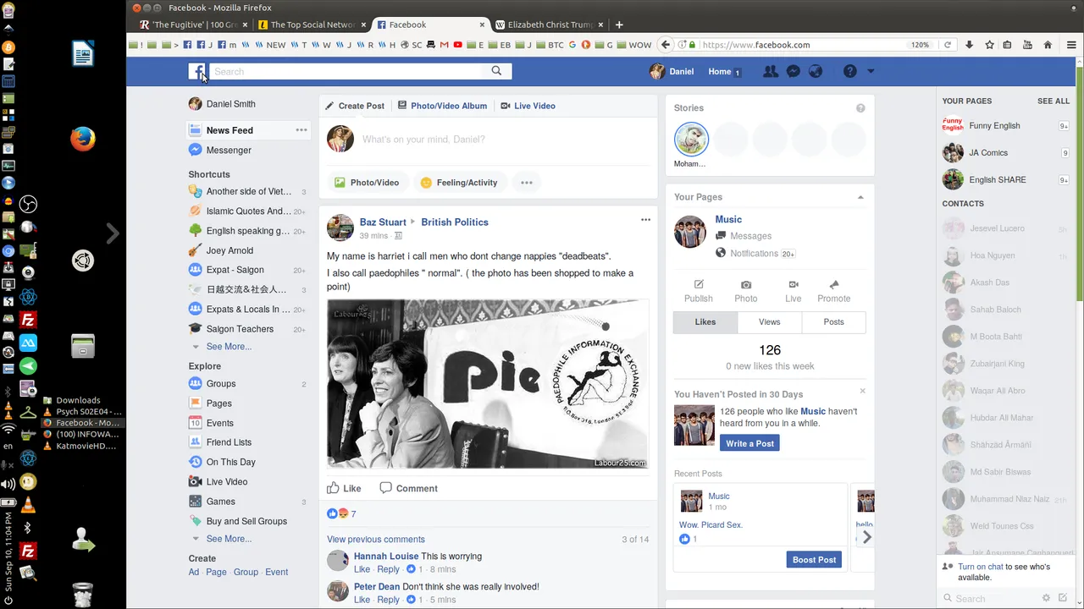Expand More options ellipsis in composer

click(526, 183)
